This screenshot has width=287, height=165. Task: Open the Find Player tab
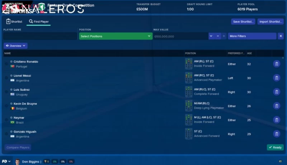[x=39, y=22]
